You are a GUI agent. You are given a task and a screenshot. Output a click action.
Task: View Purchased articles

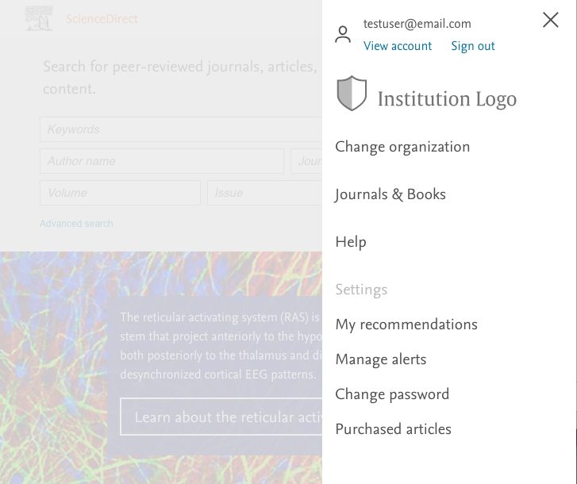point(394,429)
